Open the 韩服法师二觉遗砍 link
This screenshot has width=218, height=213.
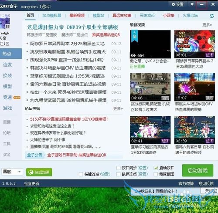coord(42,35)
